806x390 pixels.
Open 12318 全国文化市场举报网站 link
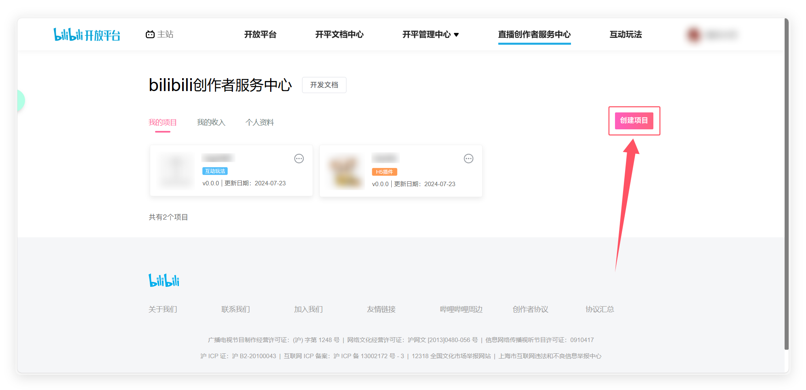click(451, 356)
